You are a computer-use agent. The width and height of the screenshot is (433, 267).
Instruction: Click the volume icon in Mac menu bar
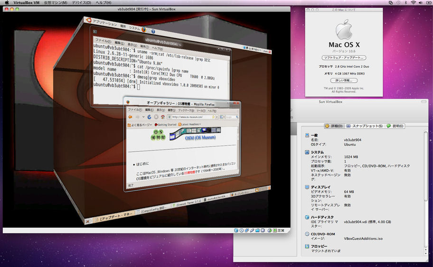(x=421, y=2)
